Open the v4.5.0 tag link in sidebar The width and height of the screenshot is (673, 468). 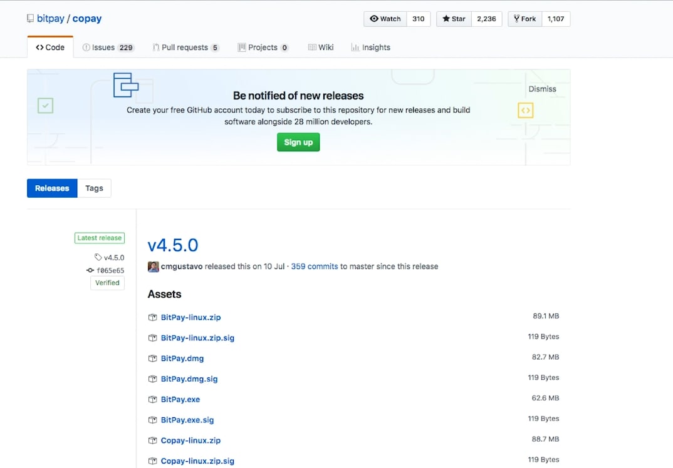[114, 258]
